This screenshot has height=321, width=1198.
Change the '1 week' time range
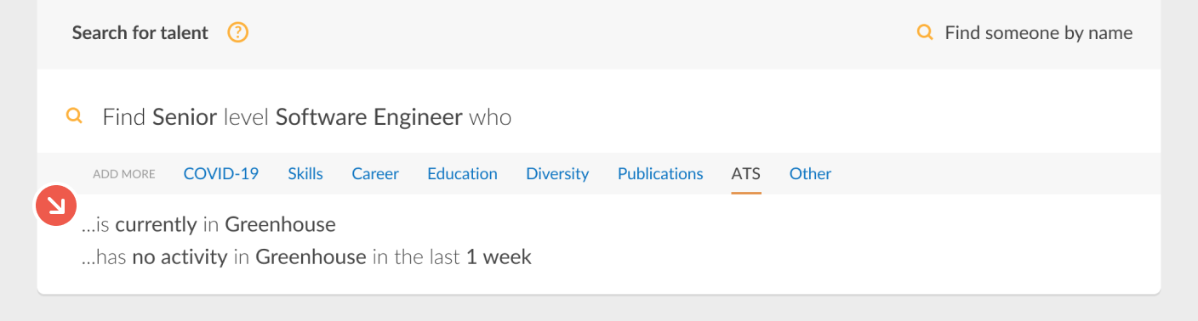pyautogui.click(x=499, y=256)
